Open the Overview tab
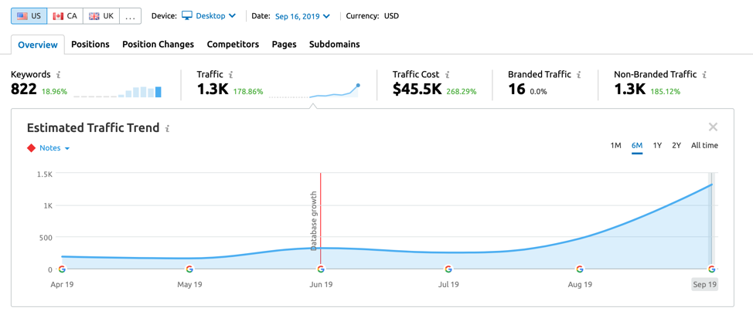Screen dimensions: 753x318 coord(37,45)
